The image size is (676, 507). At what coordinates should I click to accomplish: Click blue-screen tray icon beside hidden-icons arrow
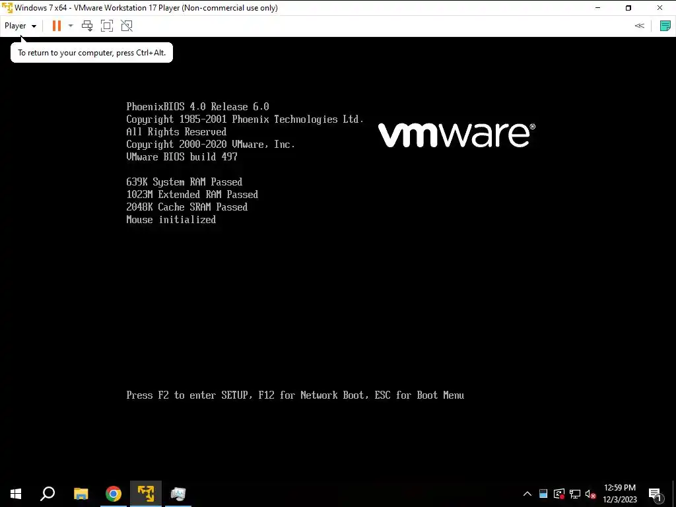point(543,494)
